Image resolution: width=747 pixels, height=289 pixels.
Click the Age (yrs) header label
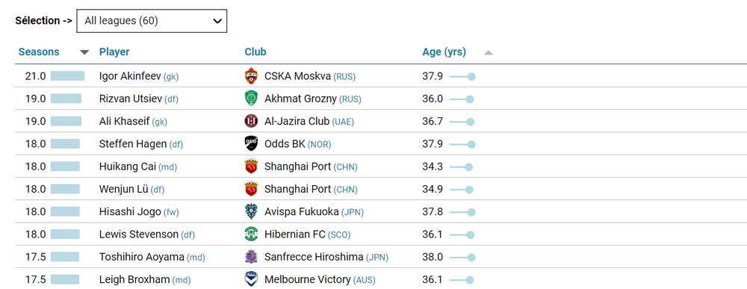click(444, 52)
